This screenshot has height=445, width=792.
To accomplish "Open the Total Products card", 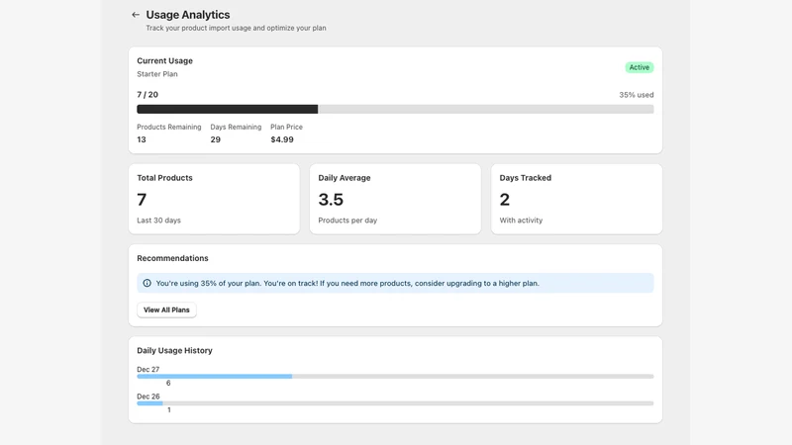I will (x=214, y=199).
